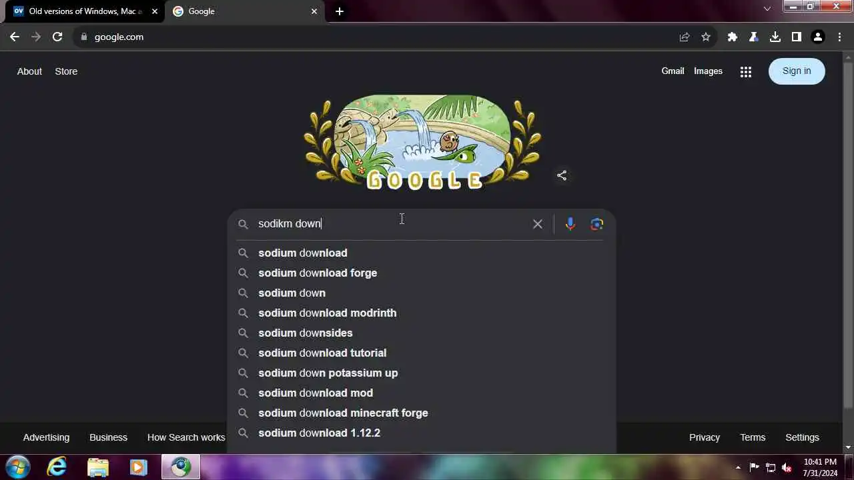Close the Google tab

[314, 11]
